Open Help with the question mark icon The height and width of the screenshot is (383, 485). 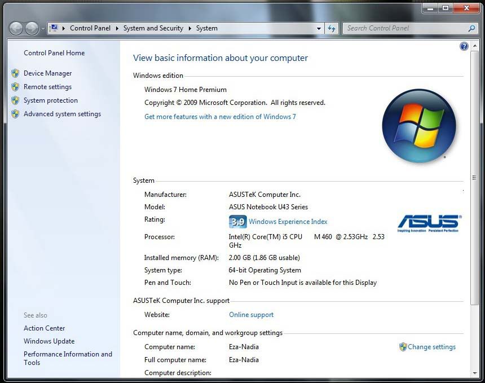464,46
